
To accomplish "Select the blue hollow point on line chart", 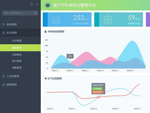I will tap(72, 92).
